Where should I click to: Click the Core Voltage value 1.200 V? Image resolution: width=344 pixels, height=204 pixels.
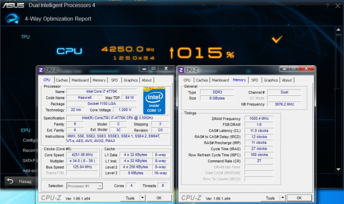(125, 110)
